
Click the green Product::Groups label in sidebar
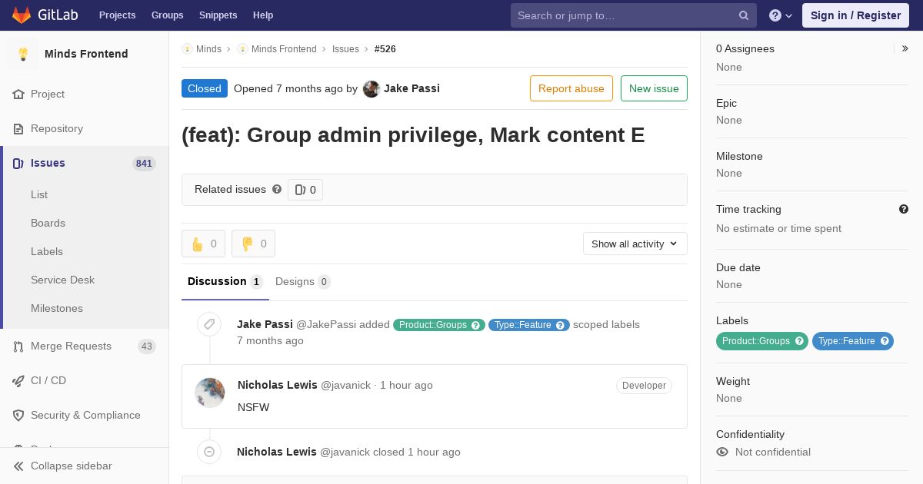coord(762,341)
